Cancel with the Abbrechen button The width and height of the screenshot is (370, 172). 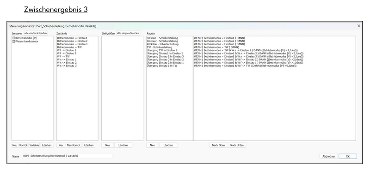pos(328,156)
